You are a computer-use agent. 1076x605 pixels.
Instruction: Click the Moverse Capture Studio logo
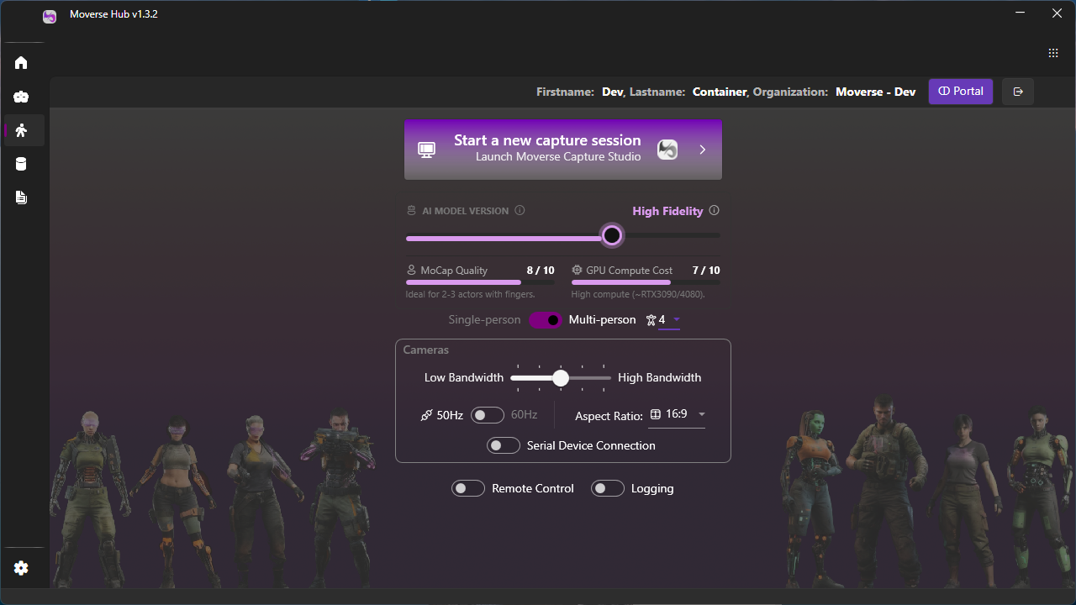point(667,150)
